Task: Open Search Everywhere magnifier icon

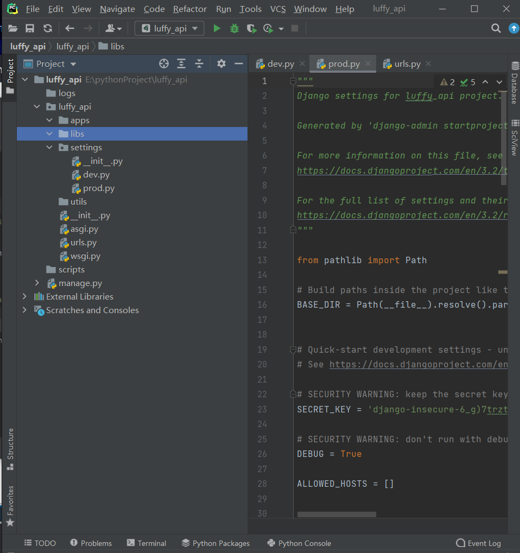Action: (x=496, y=28)
